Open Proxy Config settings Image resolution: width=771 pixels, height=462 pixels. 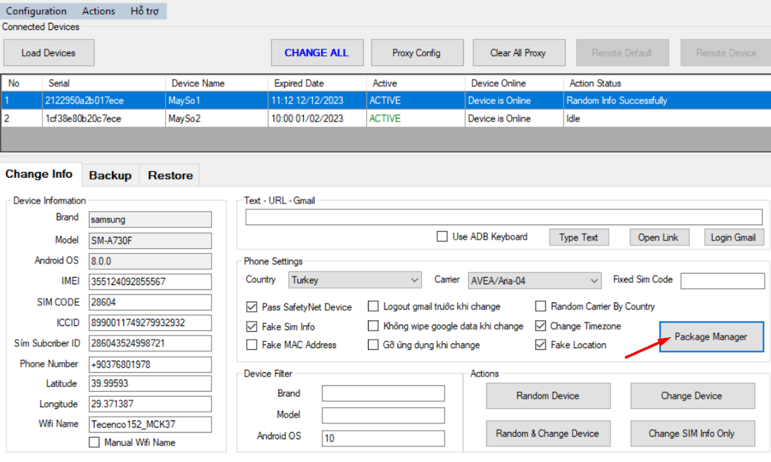click(417, 53)
